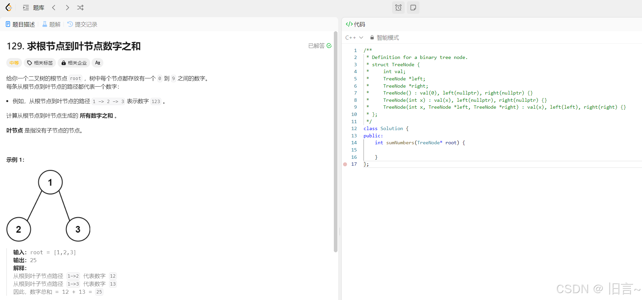Click the path code '1 -> 2 -> 3'

pyautogui.click(x=108, y=101)
